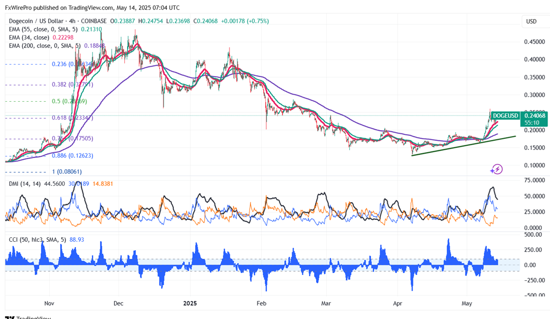
Task: Click the 250.00 CCI axis value
Action: (x=534, y=250)
